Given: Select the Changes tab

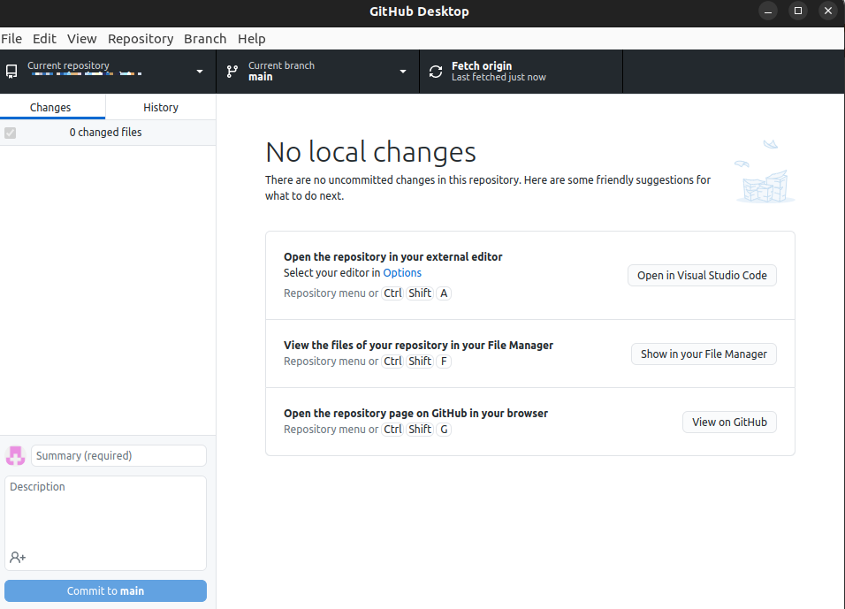Looking at the screenshot, I should tap(50, 107).
